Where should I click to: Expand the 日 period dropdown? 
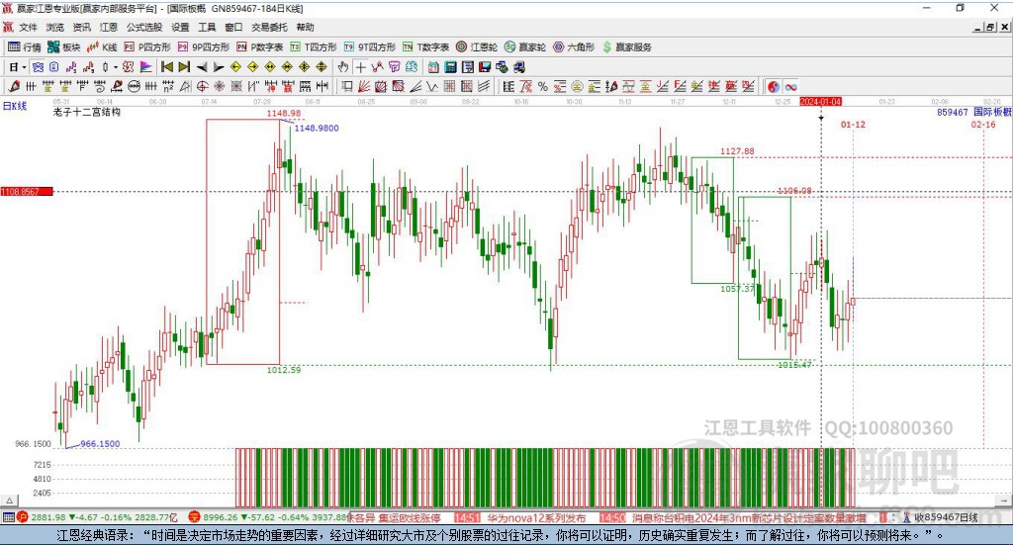coord(24,66)
